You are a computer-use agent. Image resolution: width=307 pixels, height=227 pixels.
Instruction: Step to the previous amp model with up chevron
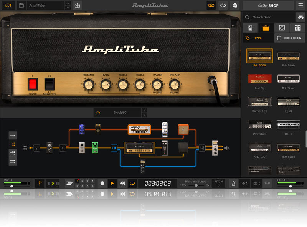point(144,111)
